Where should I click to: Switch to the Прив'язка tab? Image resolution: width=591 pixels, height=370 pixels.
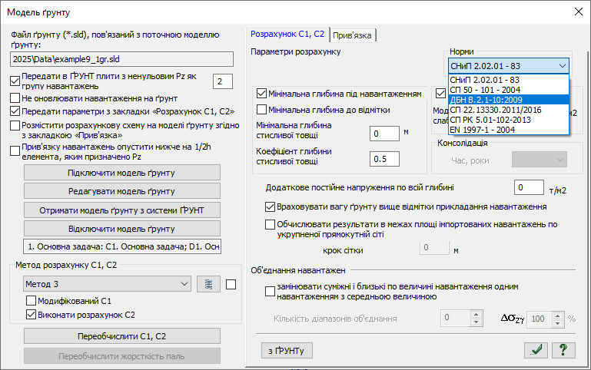353,35
